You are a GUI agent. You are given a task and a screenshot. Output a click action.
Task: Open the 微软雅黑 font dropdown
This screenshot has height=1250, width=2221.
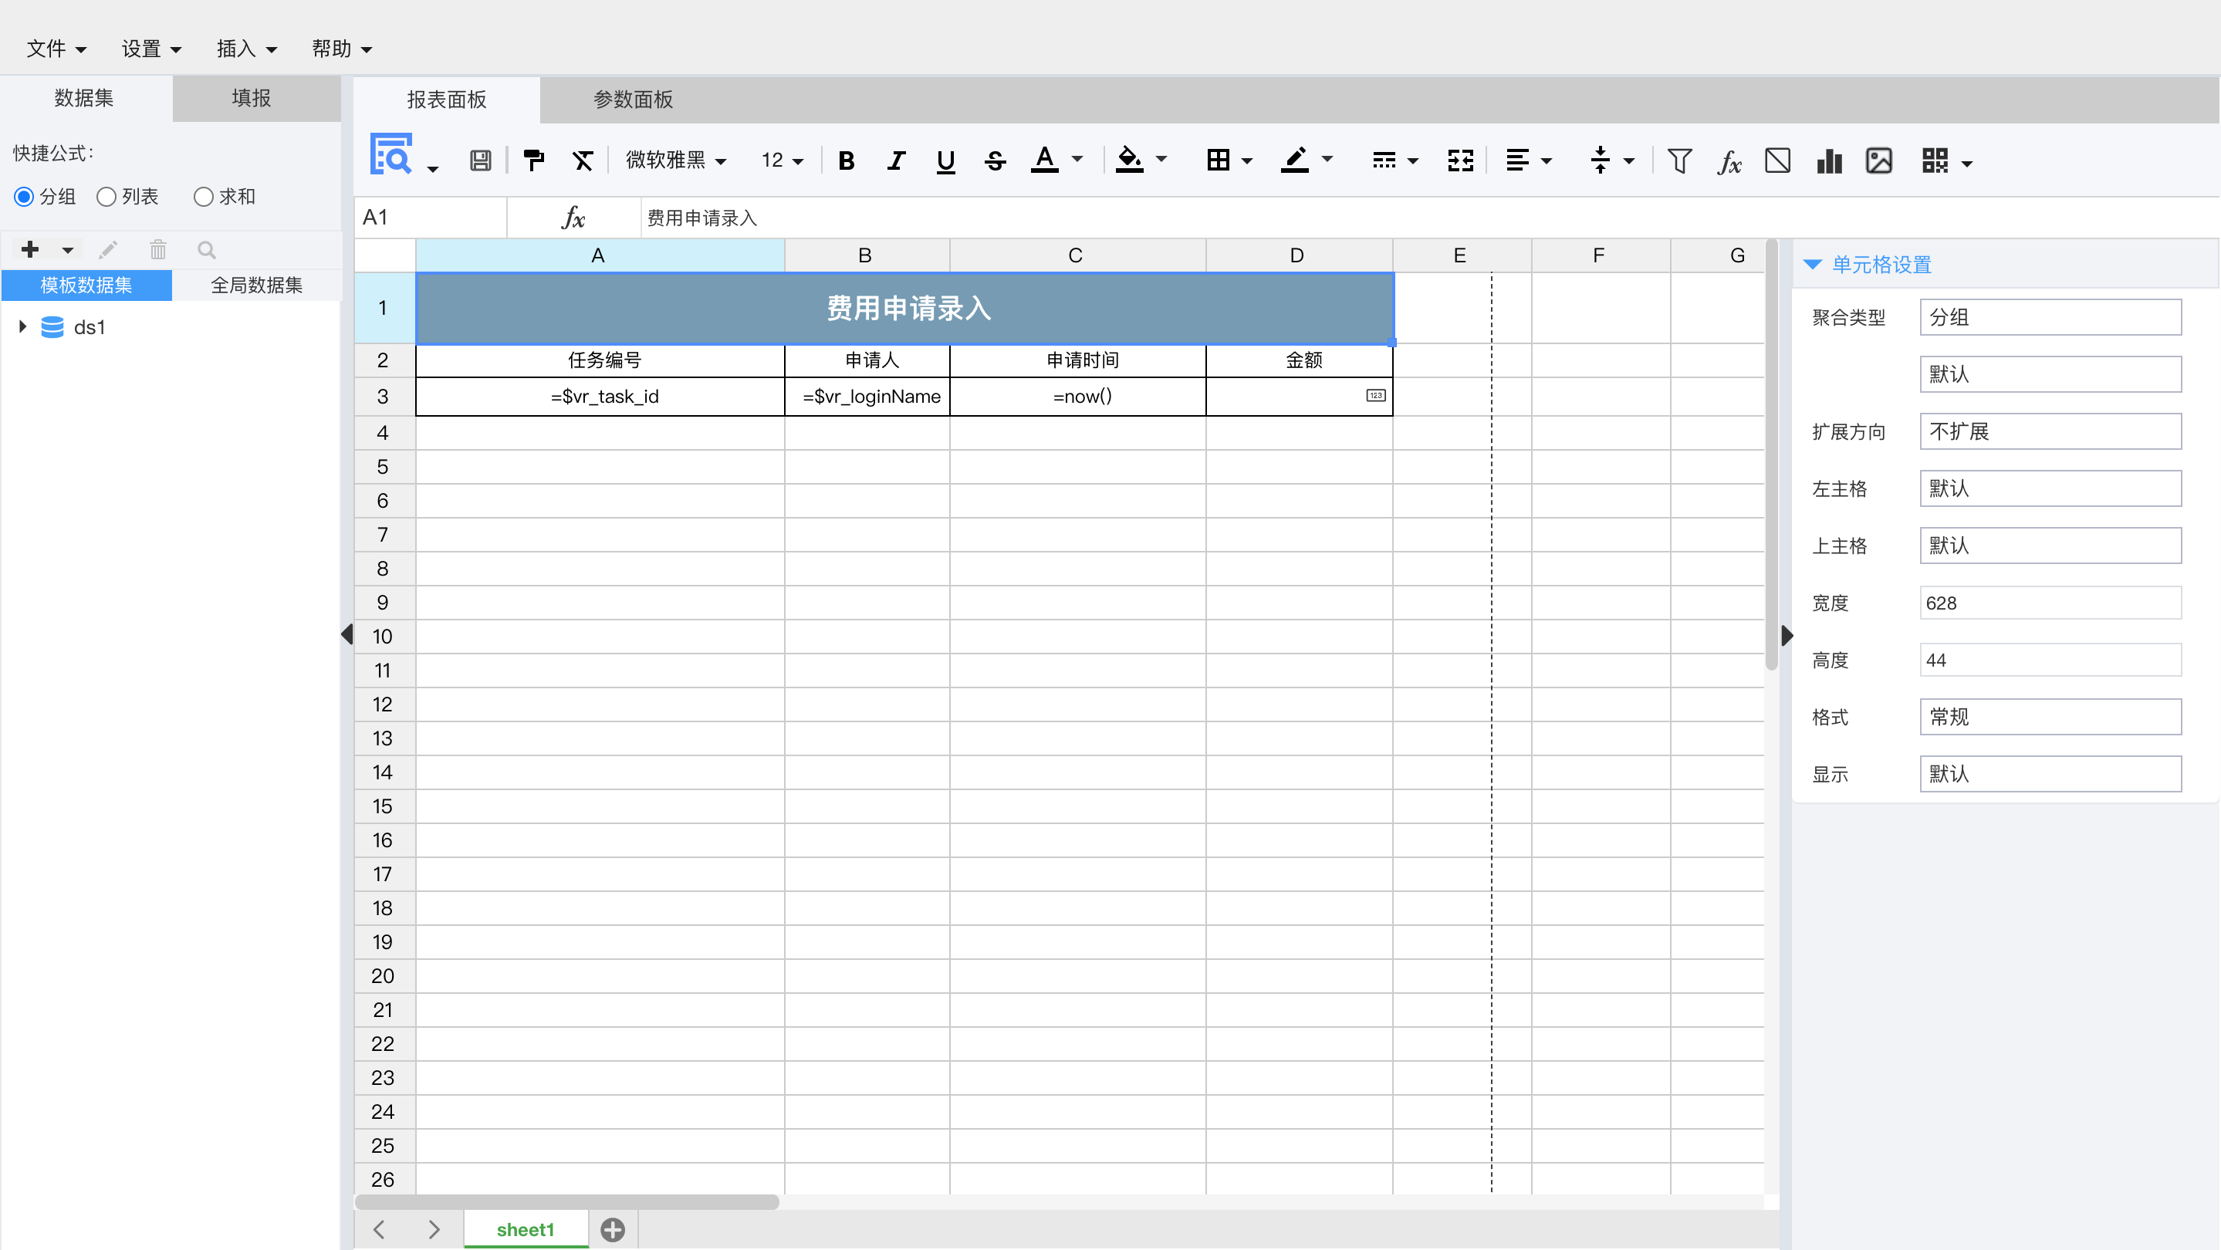pyautogui.click(x=676, y=160)
